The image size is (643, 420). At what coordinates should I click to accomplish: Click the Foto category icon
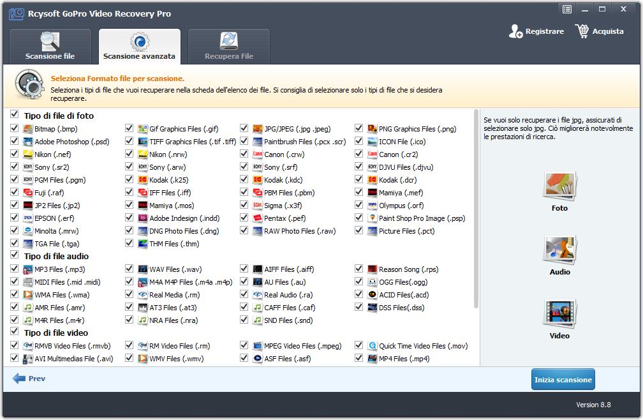(x=559, y=186)
